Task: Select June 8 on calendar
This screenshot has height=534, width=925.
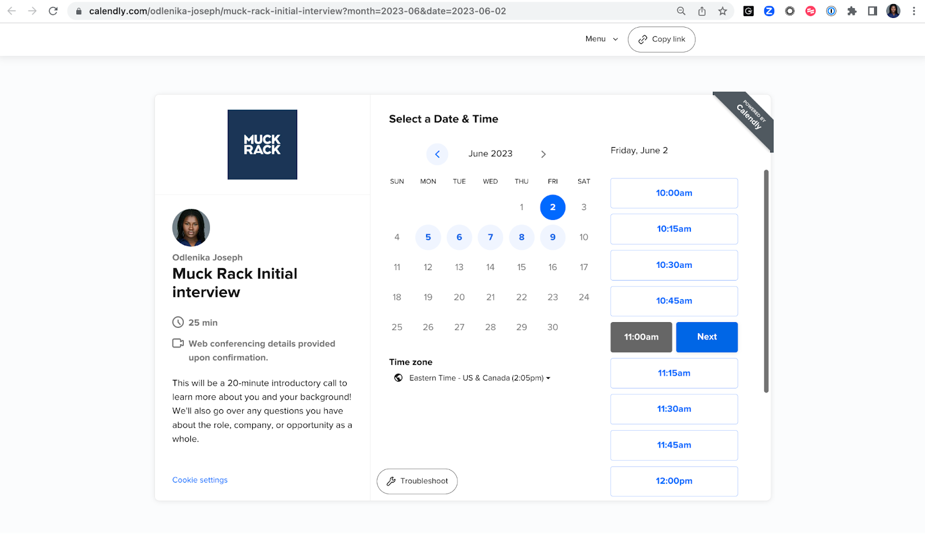Action: pyautogui.click(x=521, y=237)
